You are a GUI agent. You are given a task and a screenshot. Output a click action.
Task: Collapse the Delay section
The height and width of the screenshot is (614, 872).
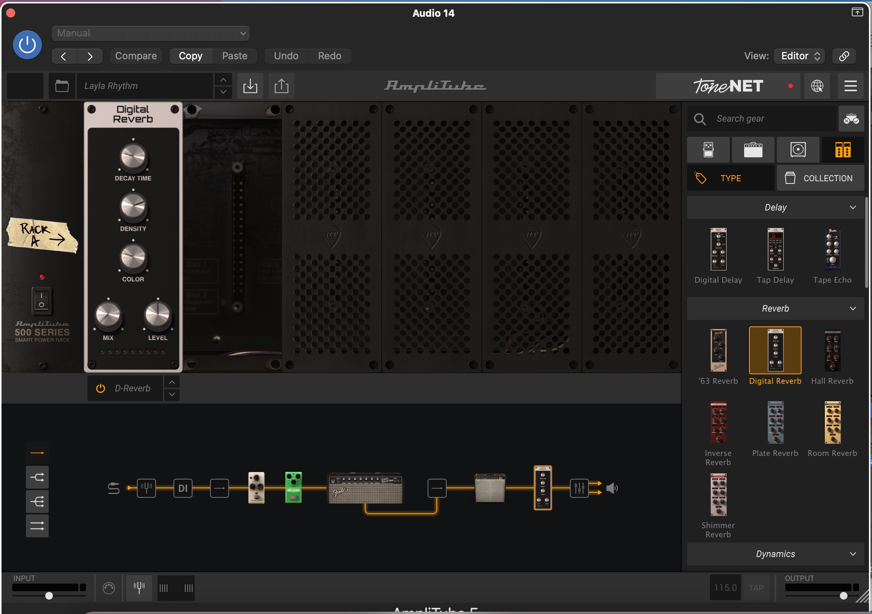coord(775,207)
